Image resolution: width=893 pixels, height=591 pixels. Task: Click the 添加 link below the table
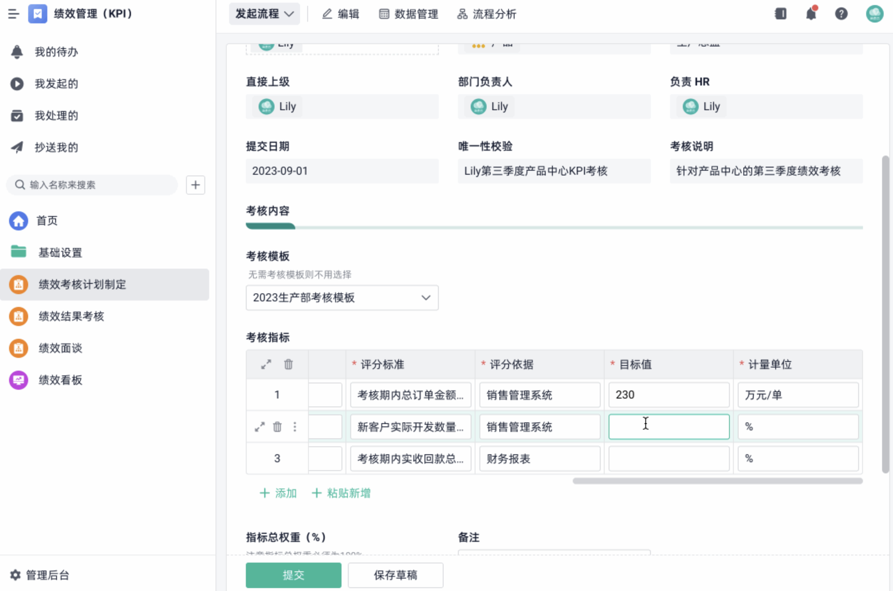(x=278, y=493)
